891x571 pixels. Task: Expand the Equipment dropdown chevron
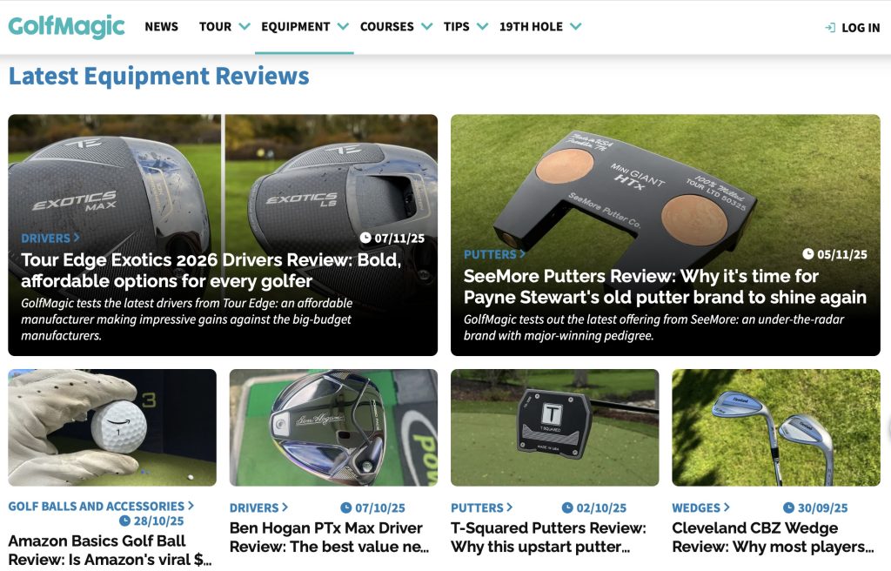click(343, 27)
